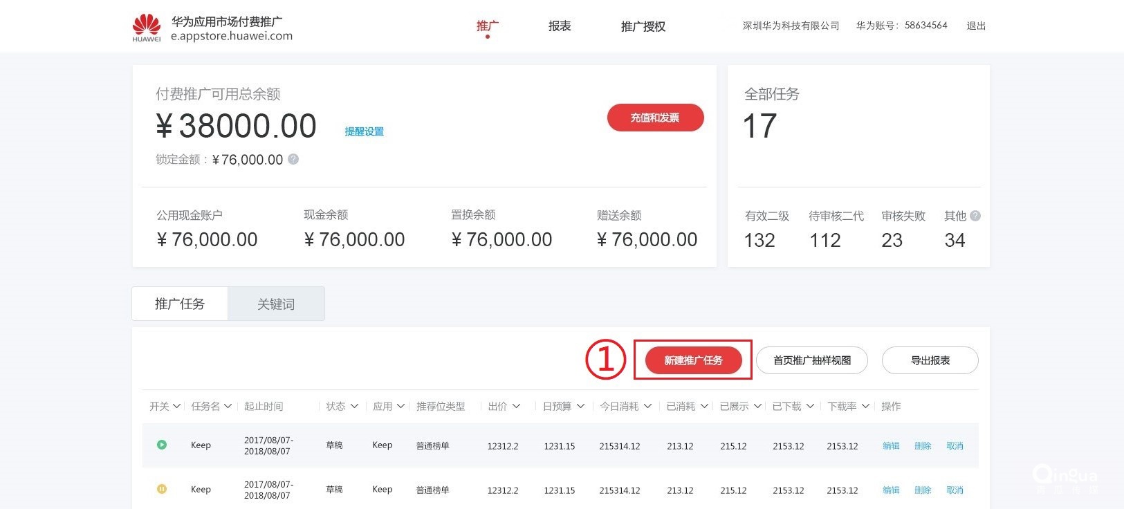The image size is (1124, 509).
Task: Click 编辑 in the first Keep row
Action: click(891, 446)
